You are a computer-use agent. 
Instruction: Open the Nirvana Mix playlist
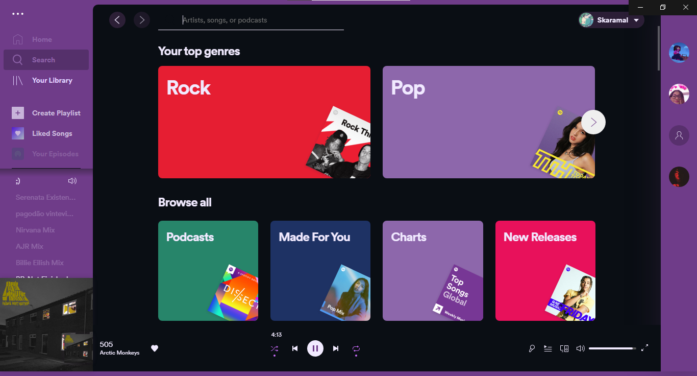click(36, 230)
